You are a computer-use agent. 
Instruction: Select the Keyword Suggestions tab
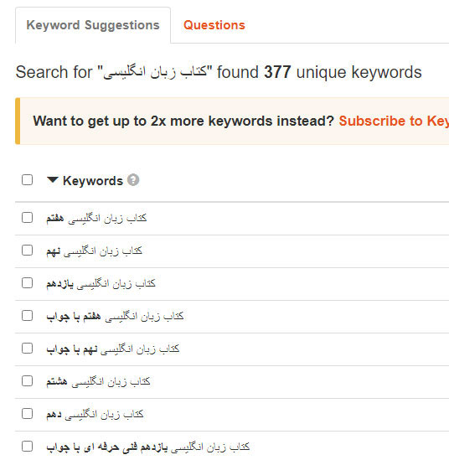[x=93, y=25]
